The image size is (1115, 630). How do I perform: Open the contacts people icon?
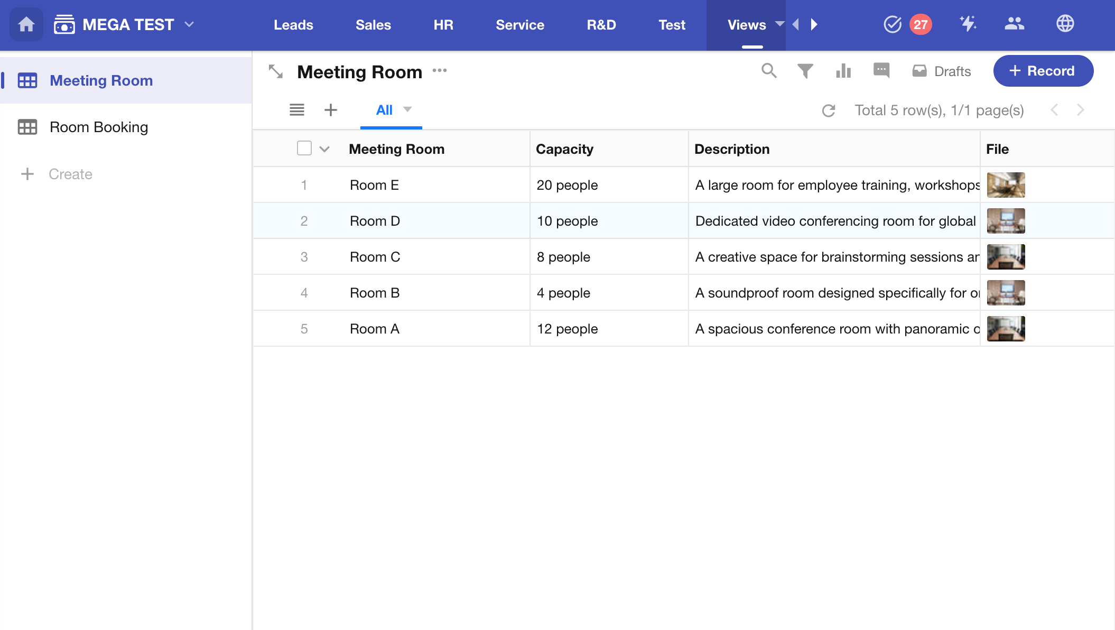pos(1014,24)
